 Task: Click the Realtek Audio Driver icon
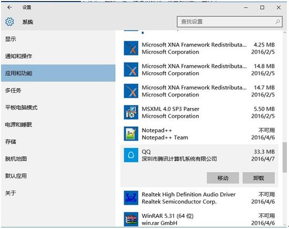[x=131, y=198]
